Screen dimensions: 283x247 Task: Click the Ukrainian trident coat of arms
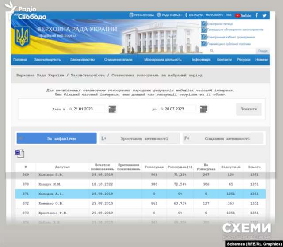23,36
